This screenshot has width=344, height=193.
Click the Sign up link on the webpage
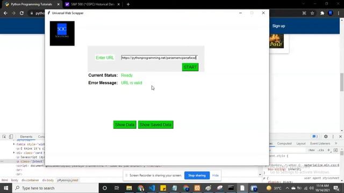[278, 26]
